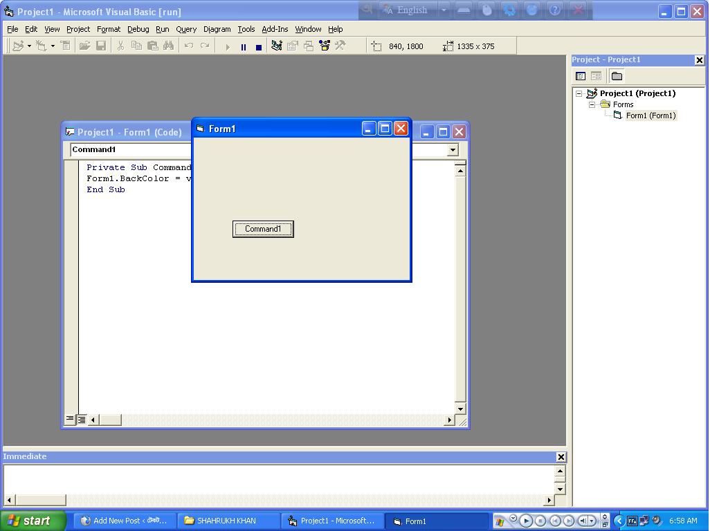Click the Cut scissors icon
This screenshot has width=710, height=531.
(x=120, y=46)
